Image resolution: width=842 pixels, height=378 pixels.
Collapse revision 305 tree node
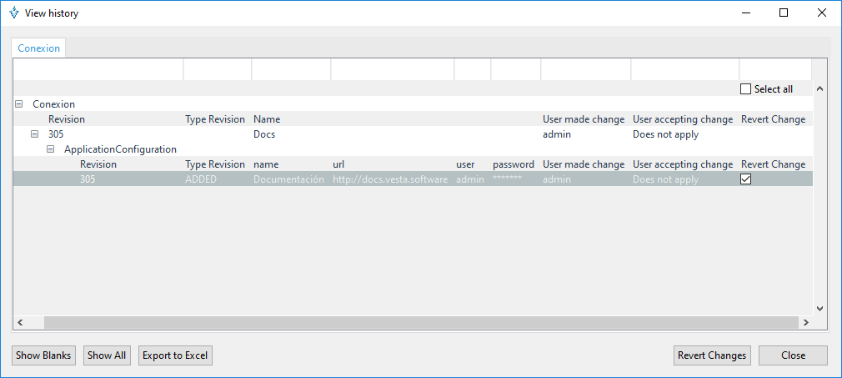click(x=34, y=134)
